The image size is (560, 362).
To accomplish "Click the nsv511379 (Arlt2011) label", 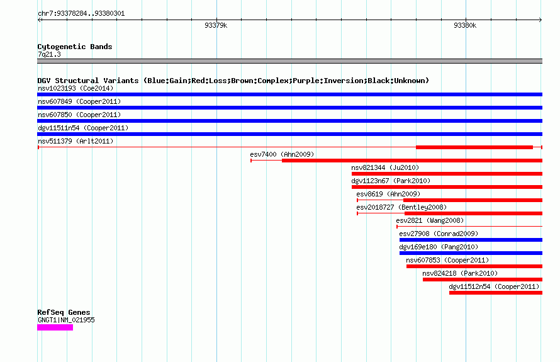I will pyautogui.click(x=76, y=141).
